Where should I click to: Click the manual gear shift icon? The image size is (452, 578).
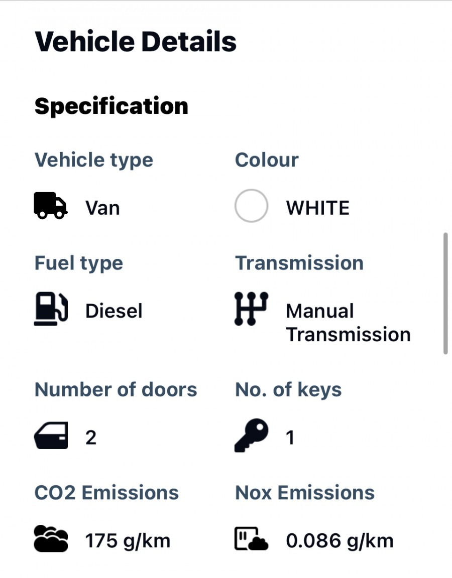point(251,309)
